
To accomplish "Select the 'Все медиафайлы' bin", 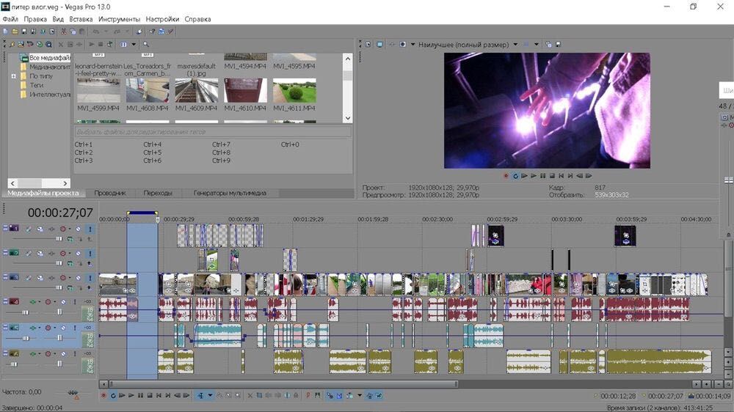I will 49,57.
